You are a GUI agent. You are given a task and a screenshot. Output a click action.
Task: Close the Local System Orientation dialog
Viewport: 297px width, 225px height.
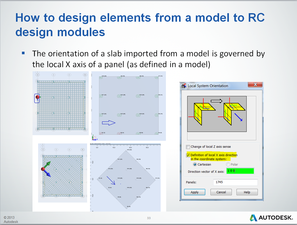pos(255,84)
